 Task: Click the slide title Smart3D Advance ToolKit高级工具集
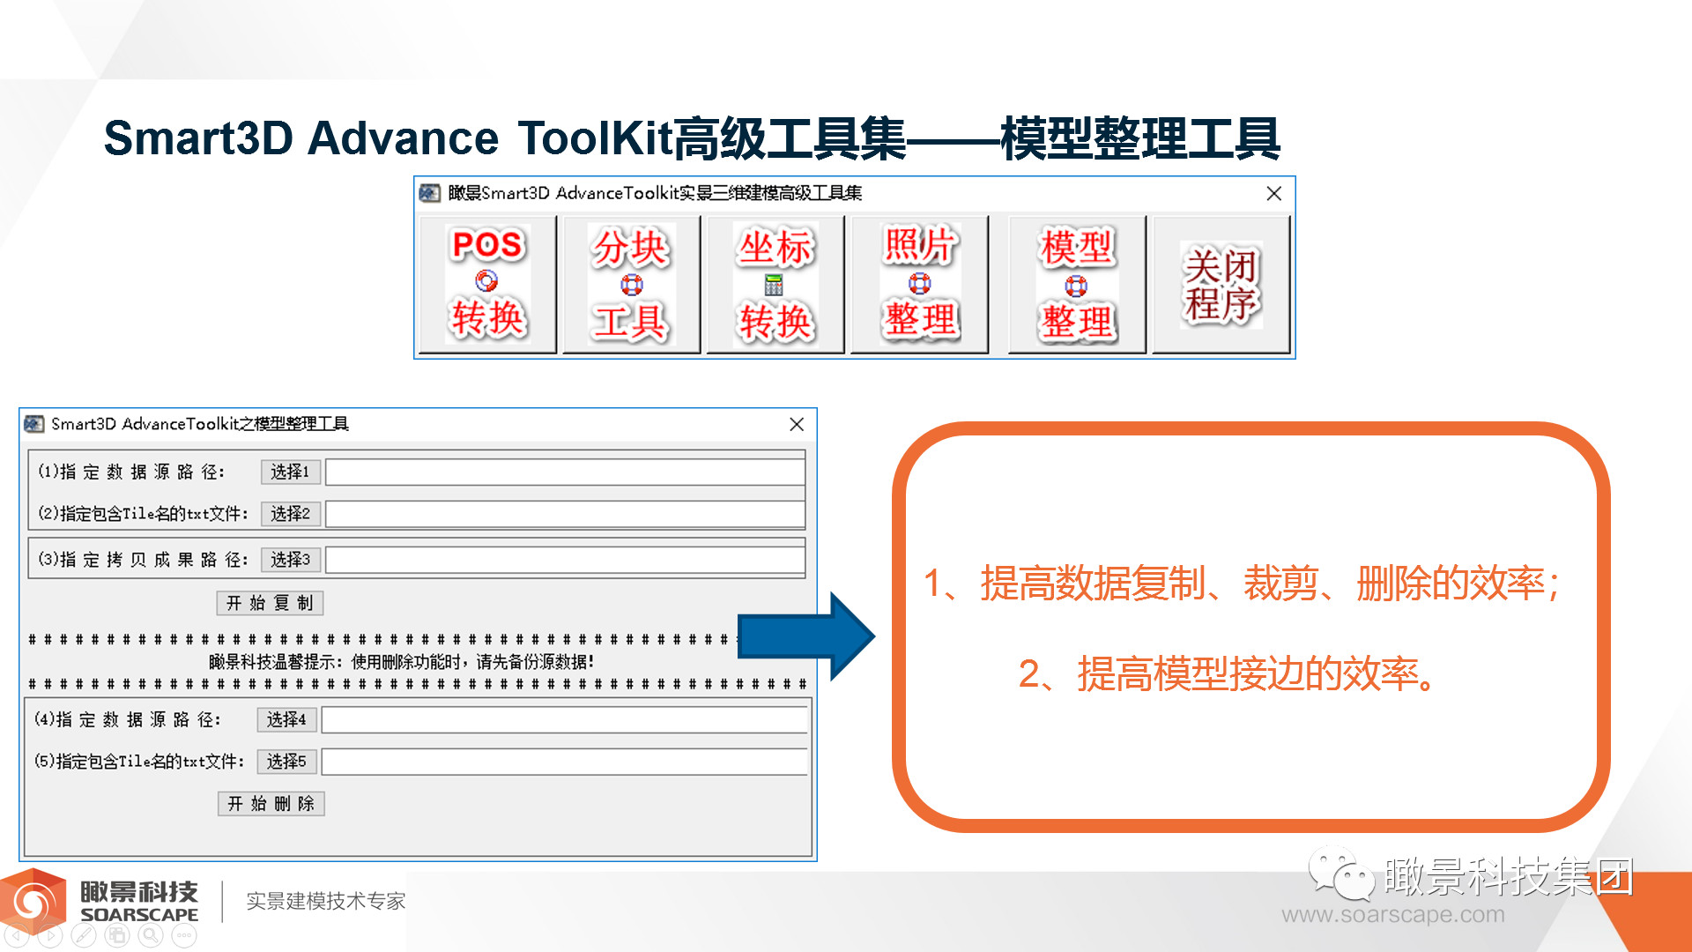(x=505, y=138)
